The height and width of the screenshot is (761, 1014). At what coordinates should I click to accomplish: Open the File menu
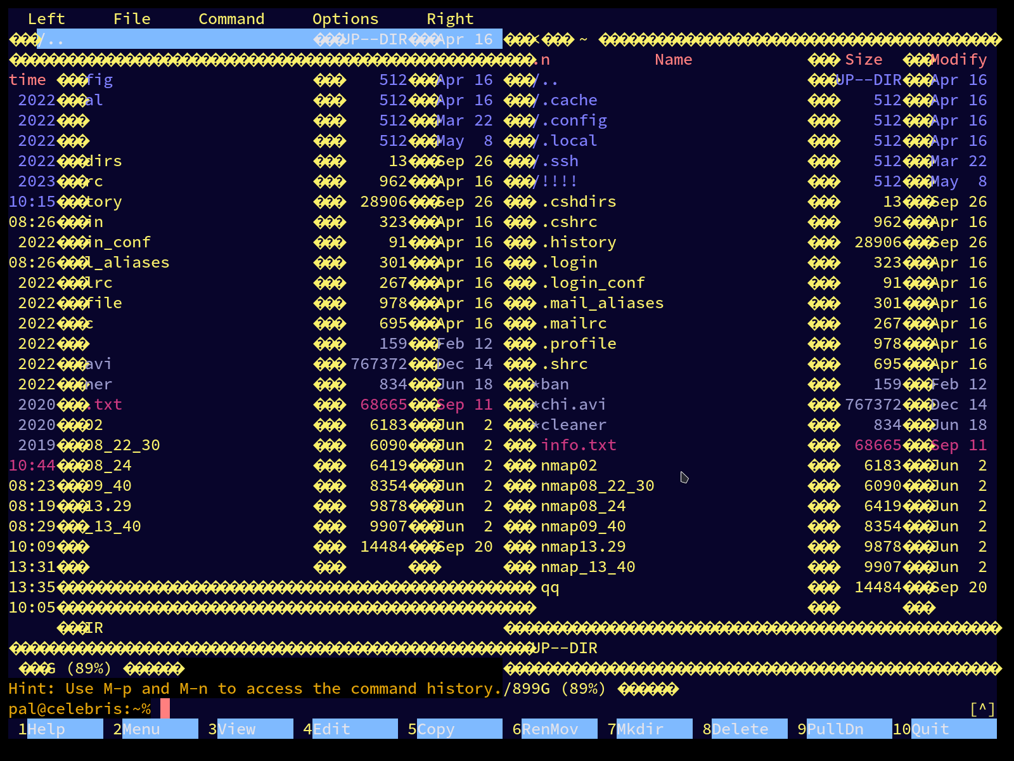click(132, 19)
